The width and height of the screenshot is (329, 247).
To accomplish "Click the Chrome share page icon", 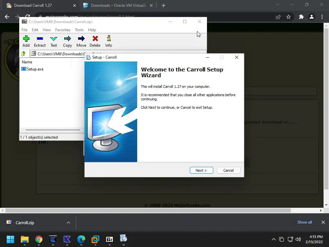I will pos(278,17).
